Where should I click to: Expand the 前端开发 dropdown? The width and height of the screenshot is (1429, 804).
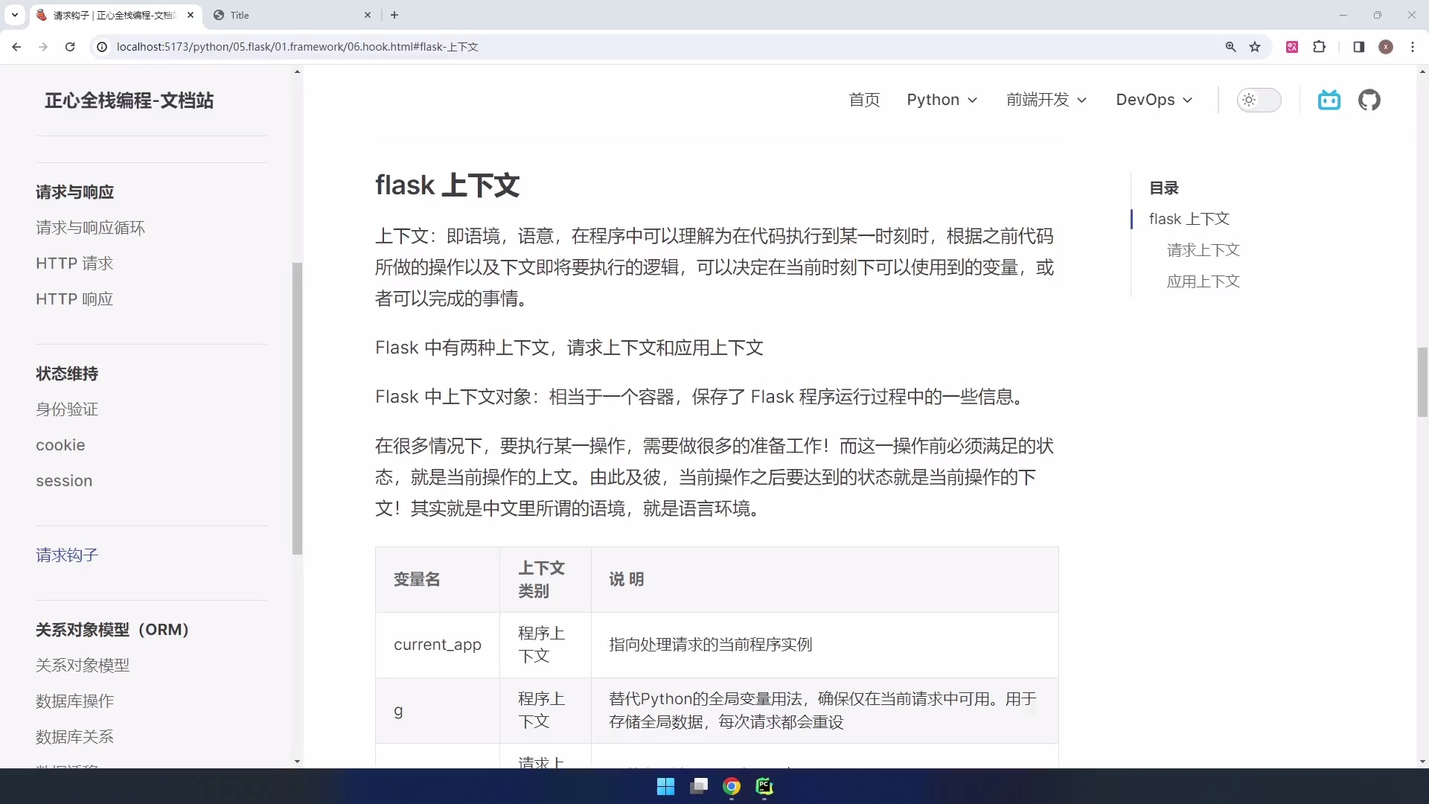(1046, 100)
